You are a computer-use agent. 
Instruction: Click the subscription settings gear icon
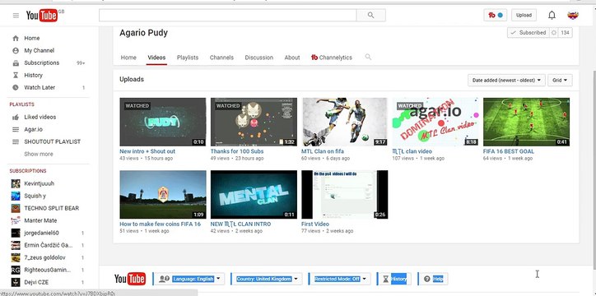(x=554, y=33)
